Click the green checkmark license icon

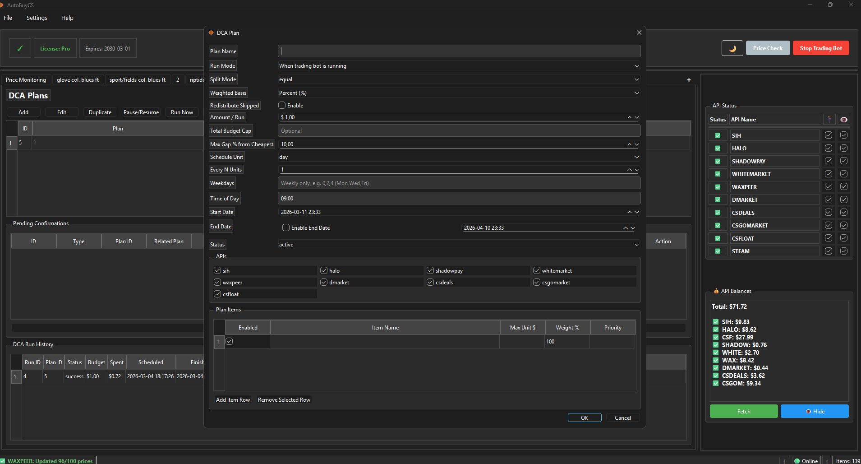20,47
